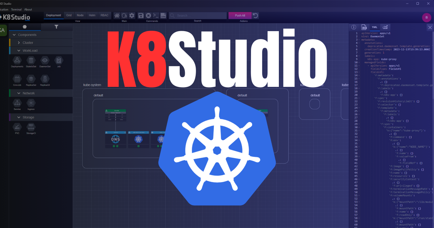Click the metrics chart icon beside YML tab

(x=385, y=27)
